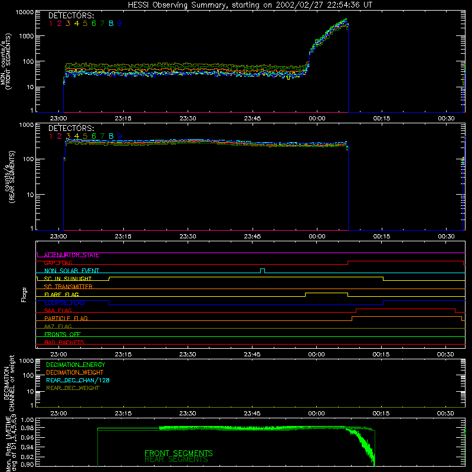Click the ECLIPSE_FLAG label

click(x=64, y=303)
